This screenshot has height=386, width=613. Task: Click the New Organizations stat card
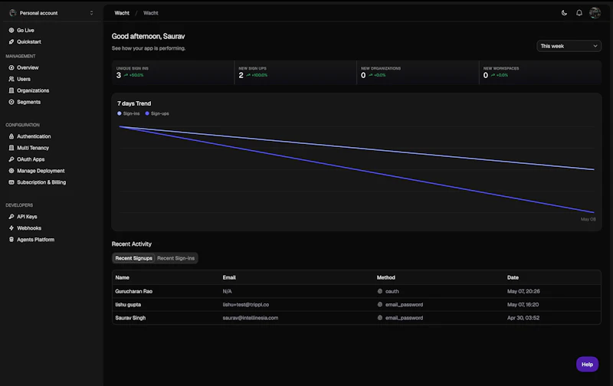418,72
